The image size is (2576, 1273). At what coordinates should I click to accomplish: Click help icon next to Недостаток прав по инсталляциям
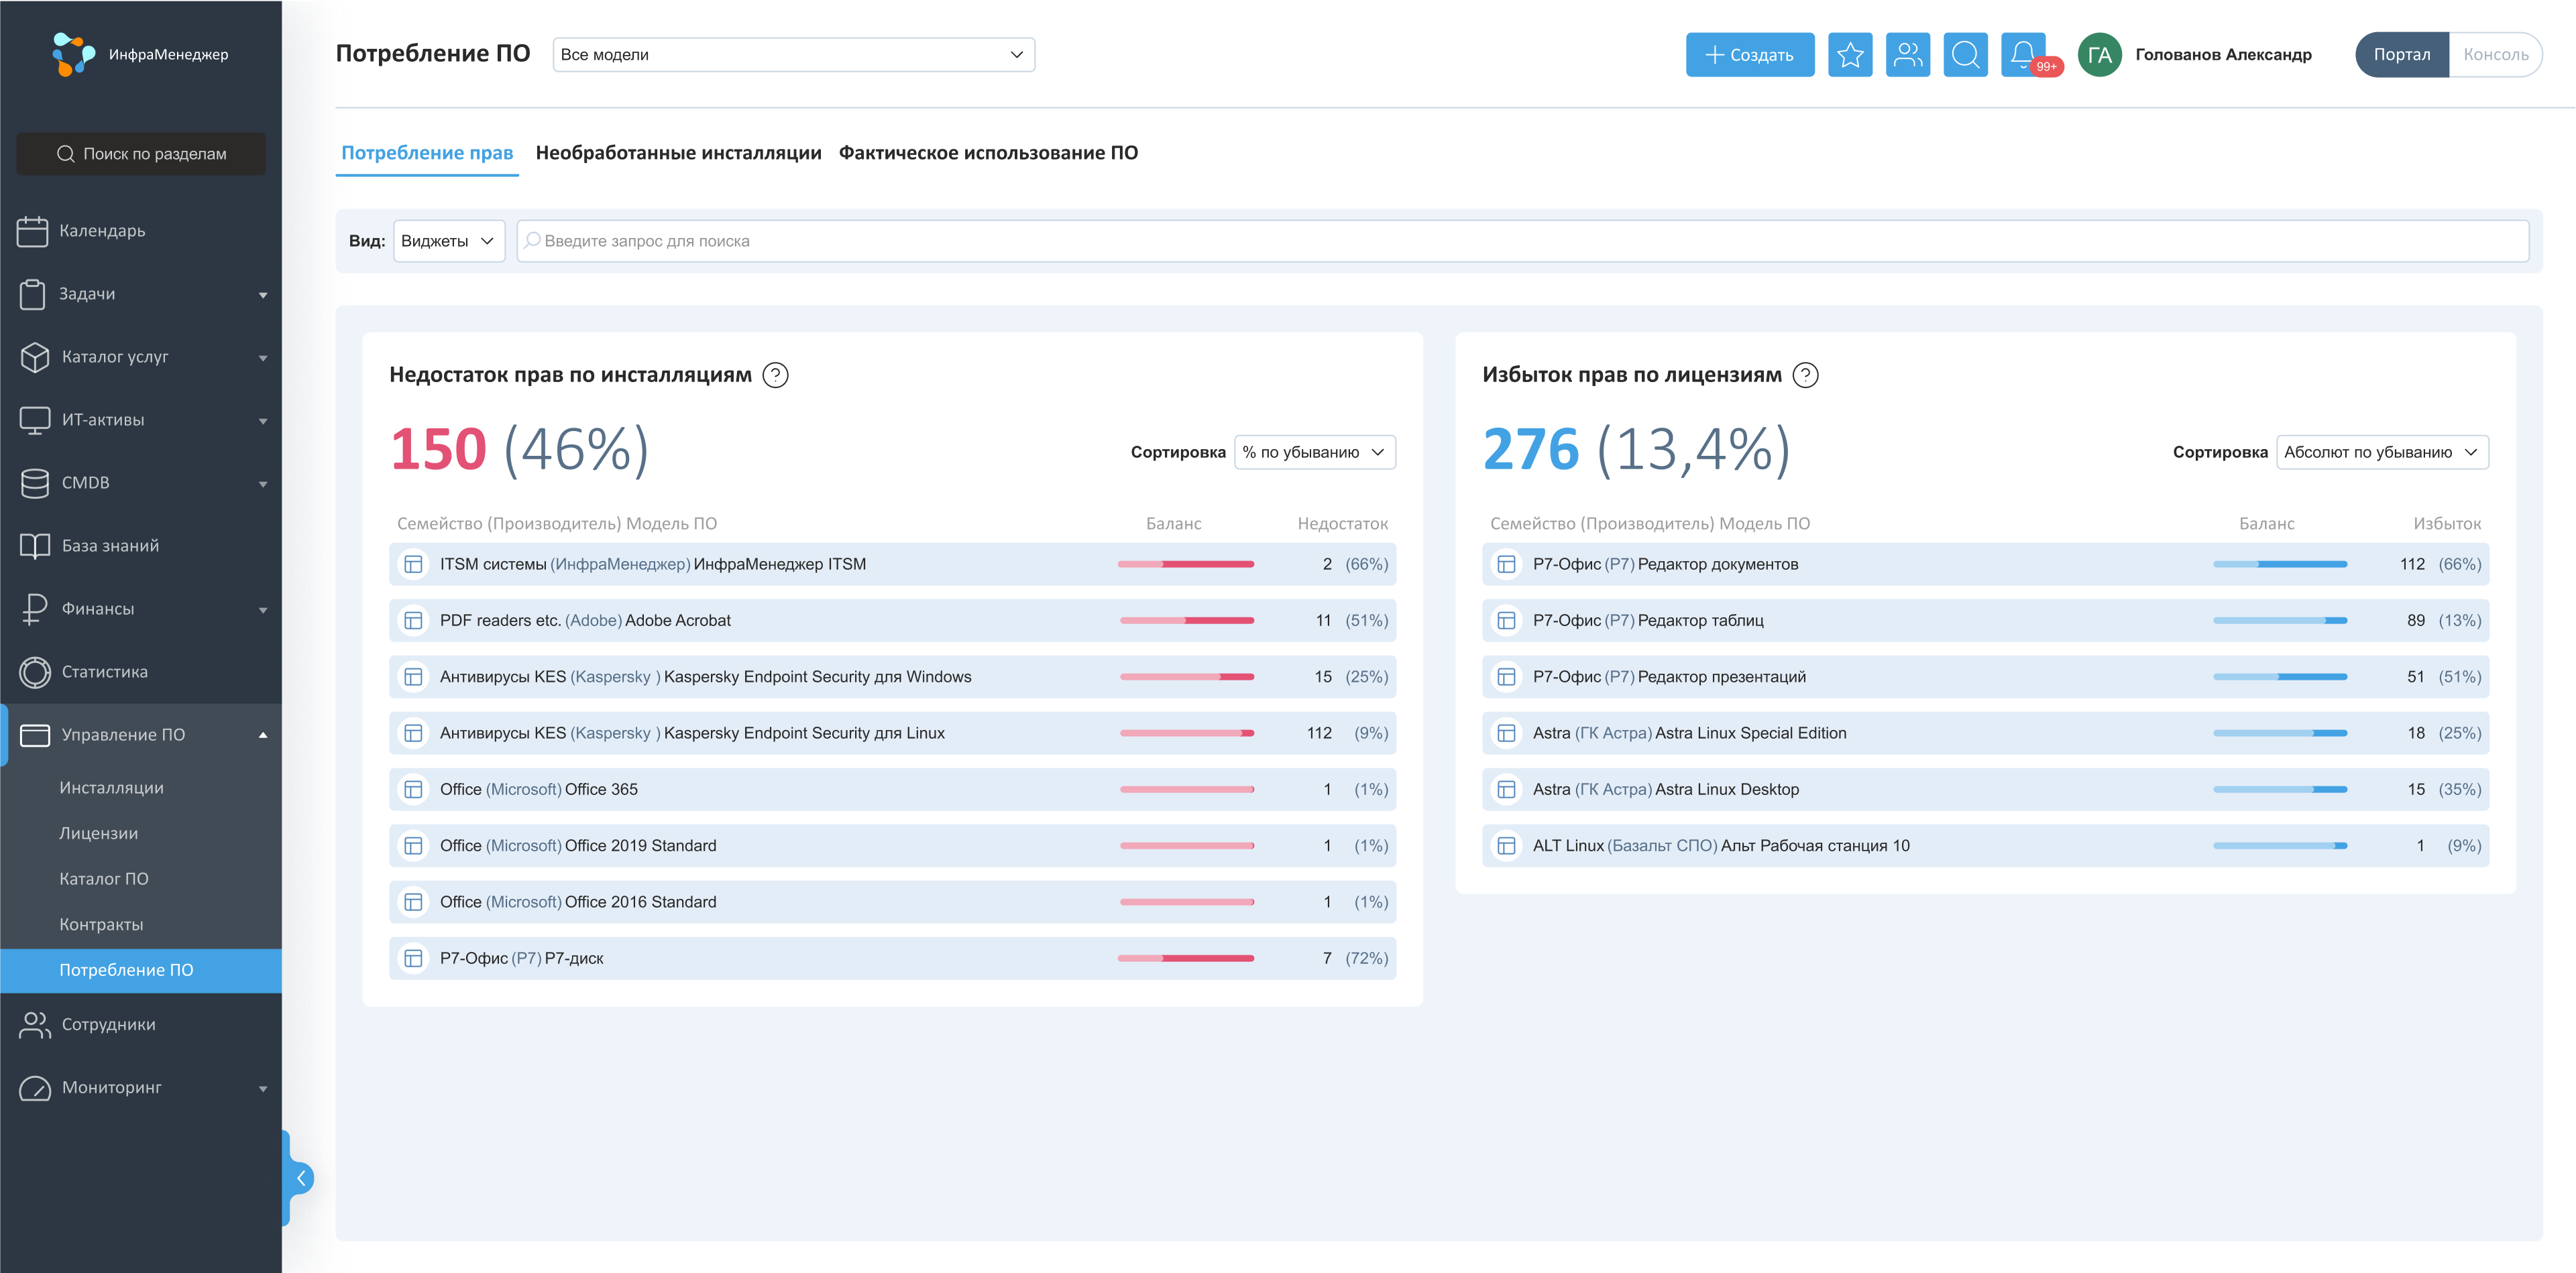(775, 375)
